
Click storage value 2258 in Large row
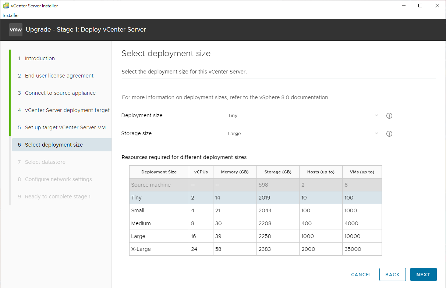point(265,236)
